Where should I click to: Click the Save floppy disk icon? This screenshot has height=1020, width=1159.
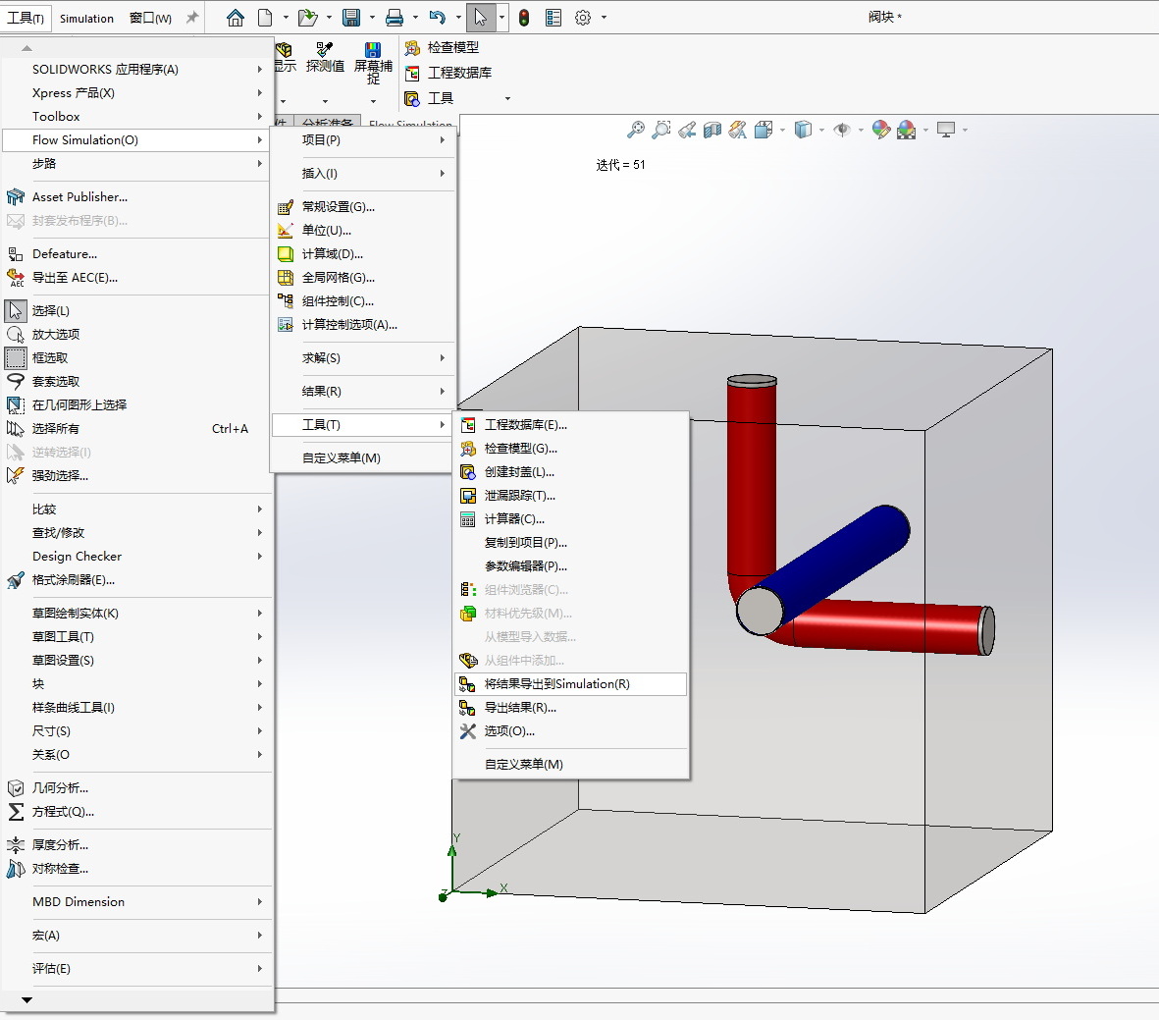pyautogui.click(x=351, y=18)
